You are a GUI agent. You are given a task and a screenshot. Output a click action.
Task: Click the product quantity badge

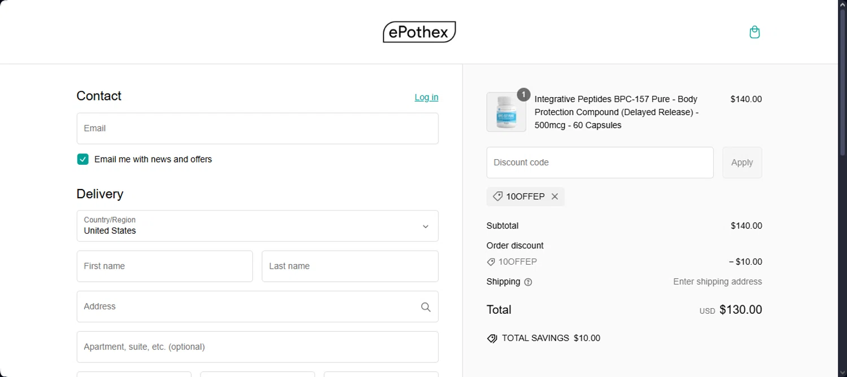tap(523, 95)
